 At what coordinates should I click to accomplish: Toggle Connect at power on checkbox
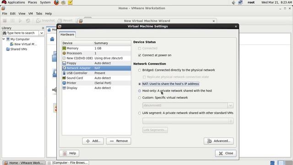pos(139,55)
